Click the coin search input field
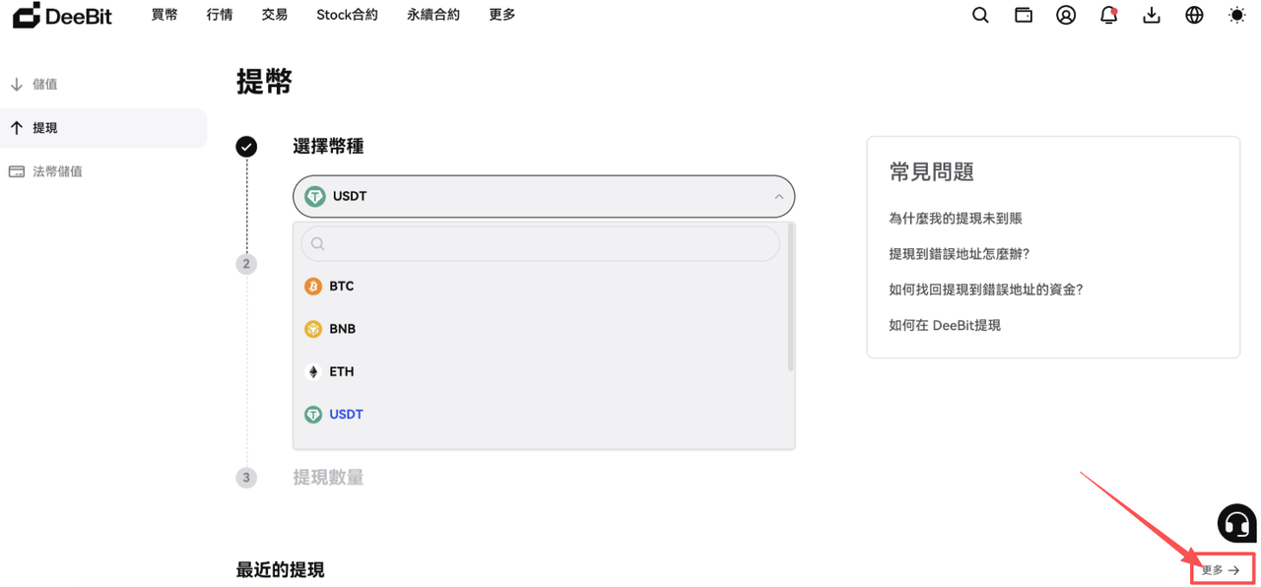 pyautogui.click(x=541, y=244)
